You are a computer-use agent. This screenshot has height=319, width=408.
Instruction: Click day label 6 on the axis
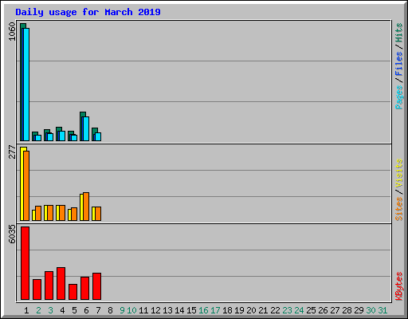pyautogui.click(x=86, y=310)
